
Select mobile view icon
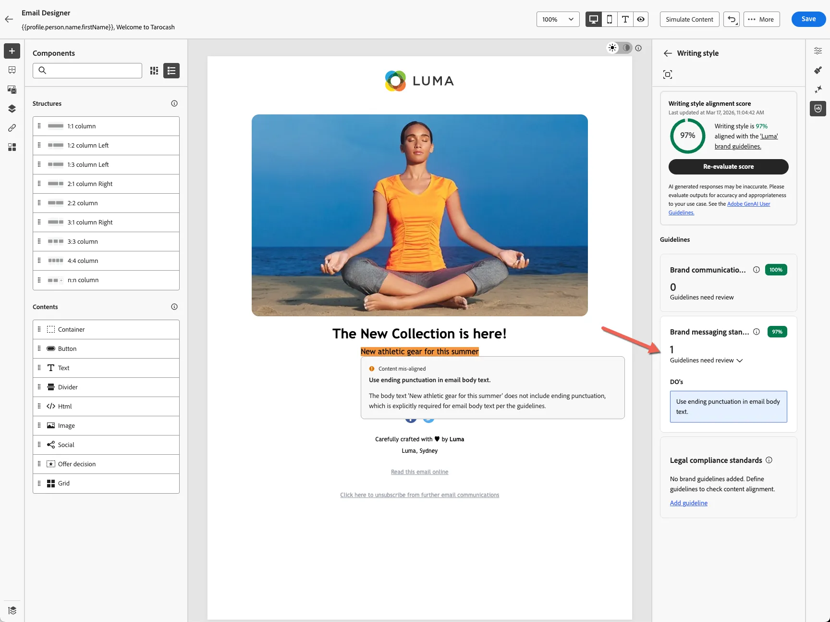[x=610, y=19]
